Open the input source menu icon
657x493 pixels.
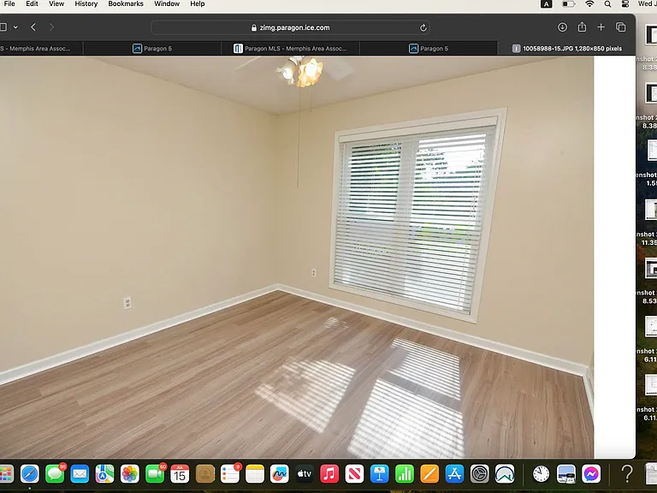pos(547,4)
